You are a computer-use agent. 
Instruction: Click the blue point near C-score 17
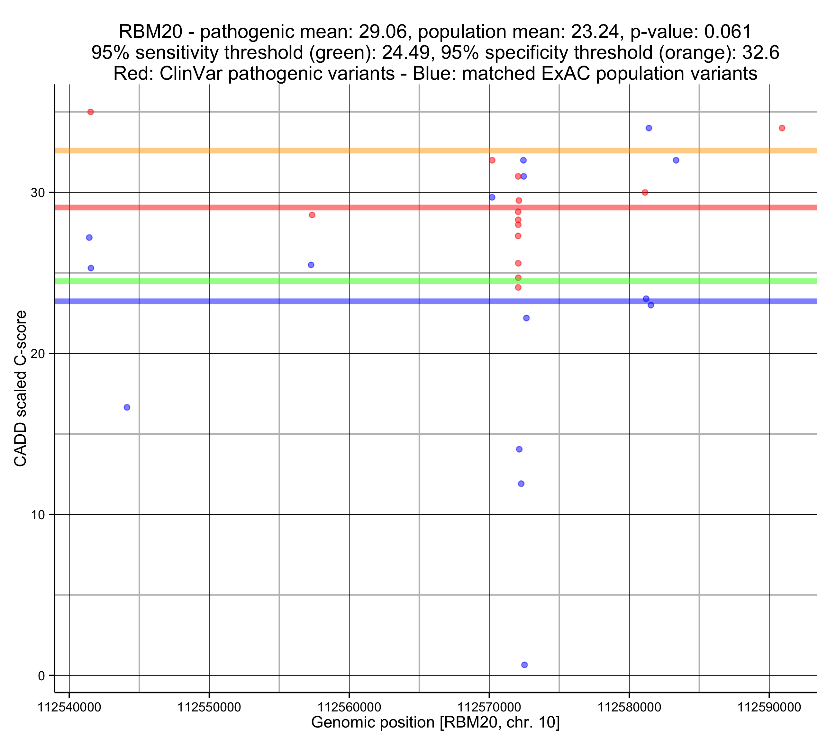click(127, 407)
